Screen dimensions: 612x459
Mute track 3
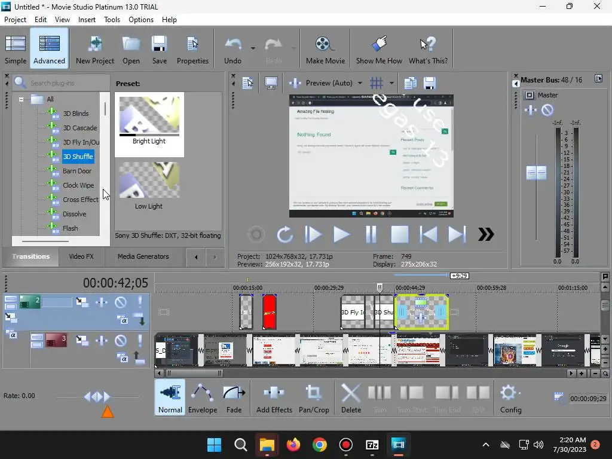point(121,340)
